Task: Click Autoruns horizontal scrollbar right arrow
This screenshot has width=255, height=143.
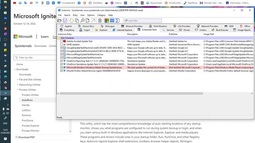Action: 252,93
